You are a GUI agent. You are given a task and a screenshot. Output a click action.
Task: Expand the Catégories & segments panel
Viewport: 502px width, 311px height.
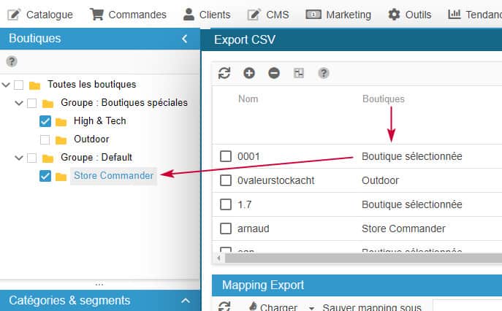pyautogui.click(x=185, y=300)
